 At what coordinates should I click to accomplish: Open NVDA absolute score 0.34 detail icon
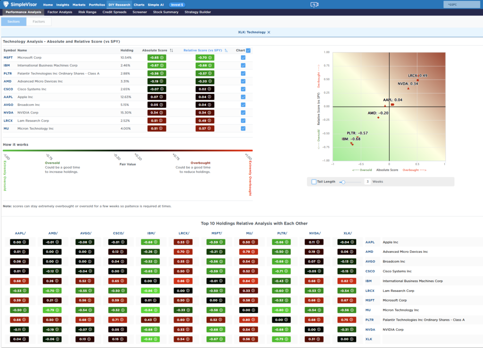click(162, 113)
